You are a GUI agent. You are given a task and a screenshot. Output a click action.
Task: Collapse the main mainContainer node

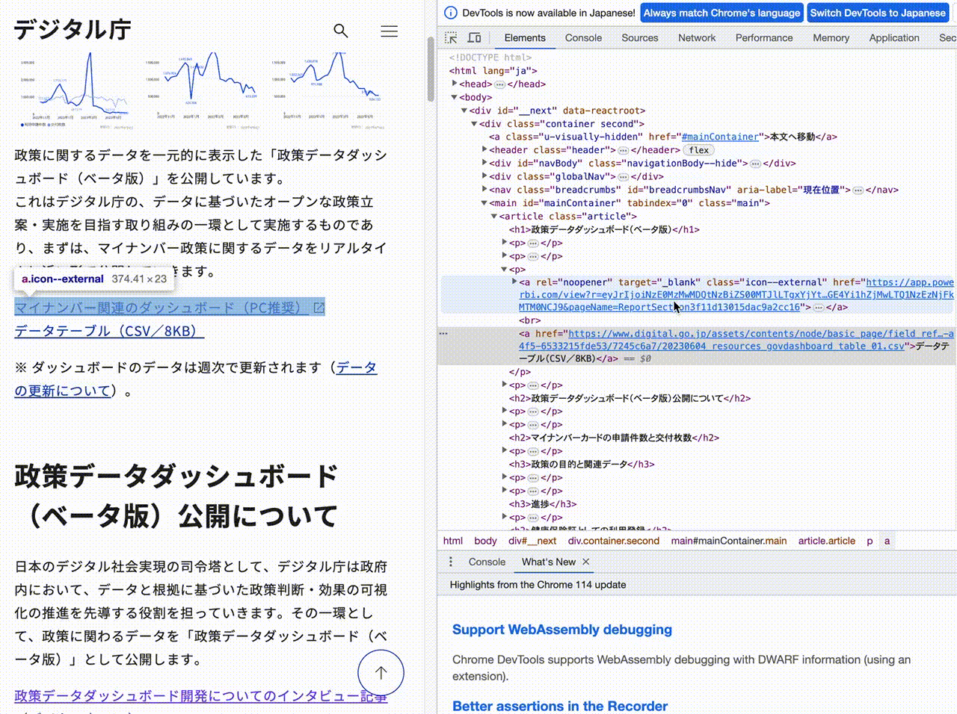(484, 203)
